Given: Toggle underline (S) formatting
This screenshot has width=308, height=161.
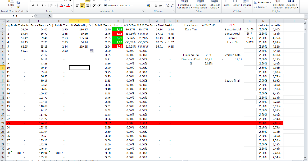Looking at the screenshot, I should tap(42, 5).
